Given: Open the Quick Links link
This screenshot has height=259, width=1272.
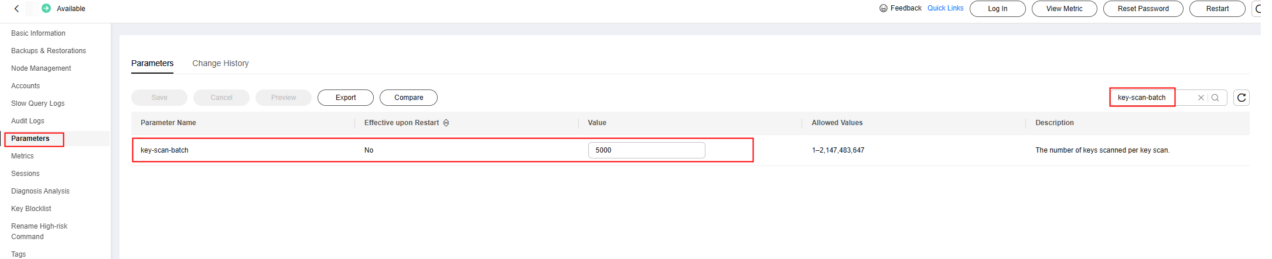Looking at the screenshot, I should [x=945, y=8].
